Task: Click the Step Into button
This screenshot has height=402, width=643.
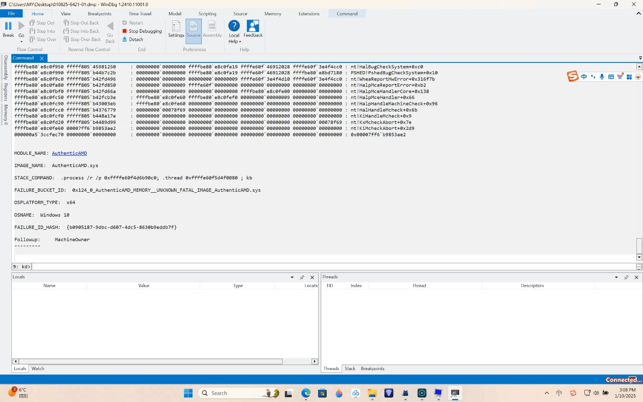Action: [42, 31]
